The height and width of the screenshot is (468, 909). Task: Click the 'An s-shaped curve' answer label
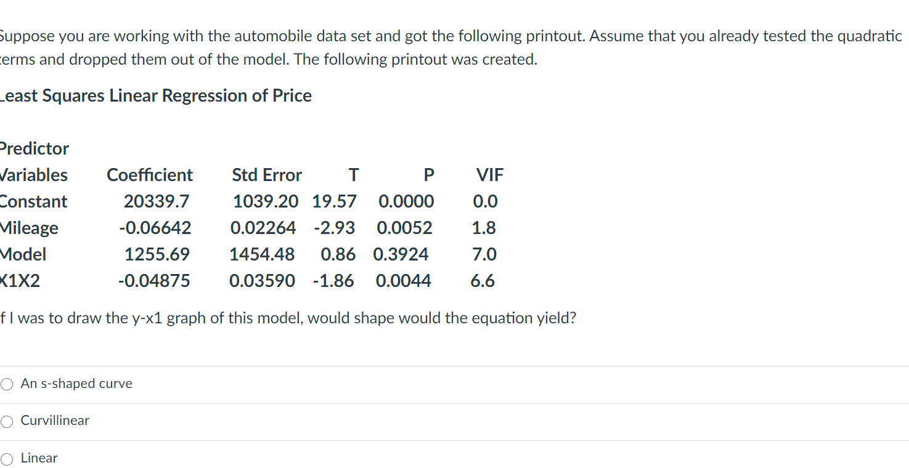pos(76,384)
